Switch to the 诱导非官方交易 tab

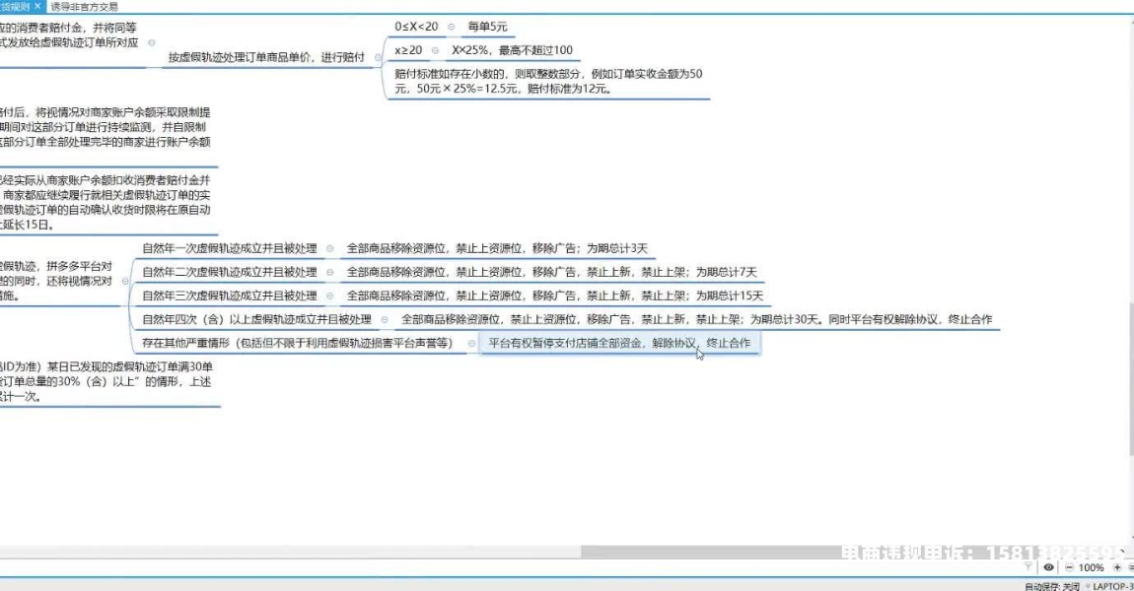(85, 6)
